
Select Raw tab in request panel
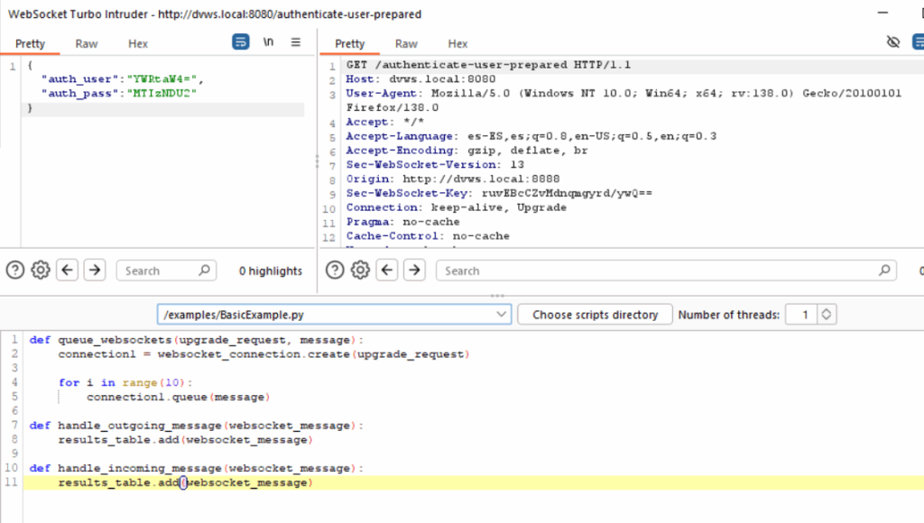[x=406, y=43]
